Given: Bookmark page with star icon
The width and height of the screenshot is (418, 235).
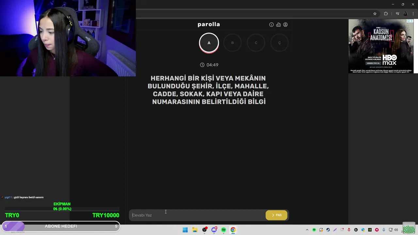Looking at the screenshot, I should [x=375, y=14].
